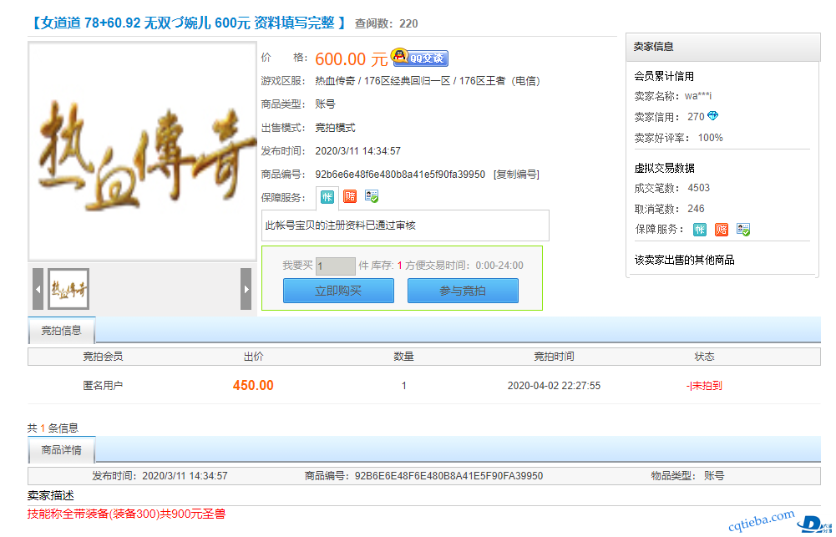
Task: Click the 出价 column header
Action: coord(253,357)
